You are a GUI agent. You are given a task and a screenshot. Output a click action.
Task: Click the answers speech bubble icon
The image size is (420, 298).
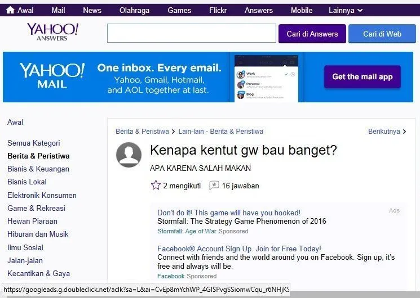(x=214, y=185)
